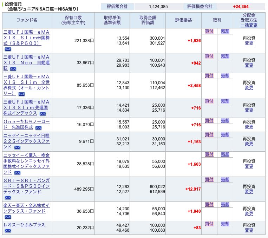
Task: Click 売却 for eMAXIS Slim米国株式 (S&P500)
Action: point(225,31)
